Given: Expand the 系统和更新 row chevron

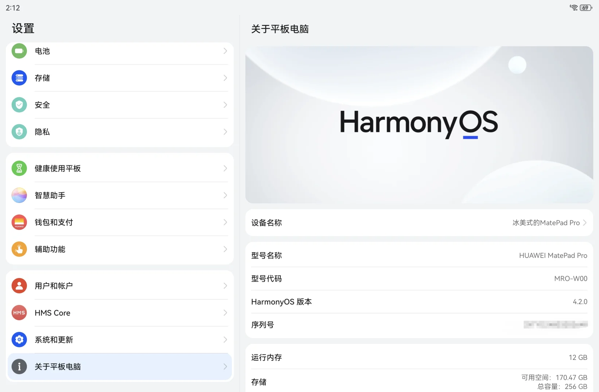Looking at the screenshot, I should 225,340.
